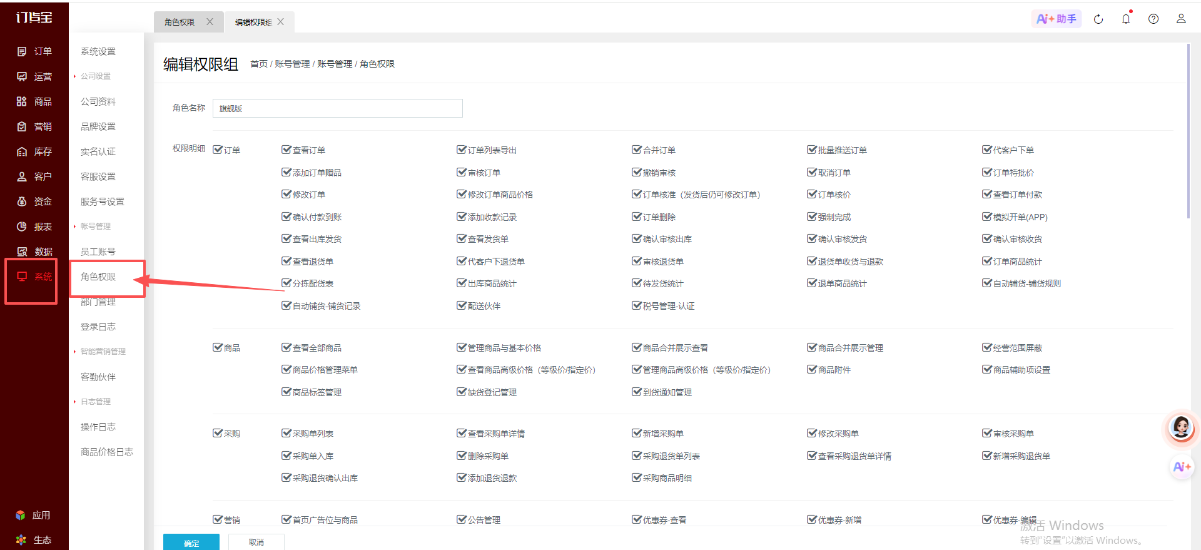
Task: Select 员工账号 in the side menu
Action: [98, 252]
